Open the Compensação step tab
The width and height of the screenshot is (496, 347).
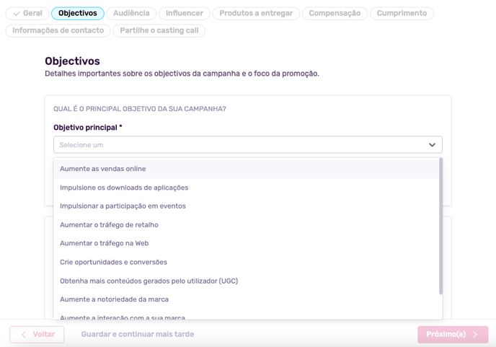click(x=335, y=13)
